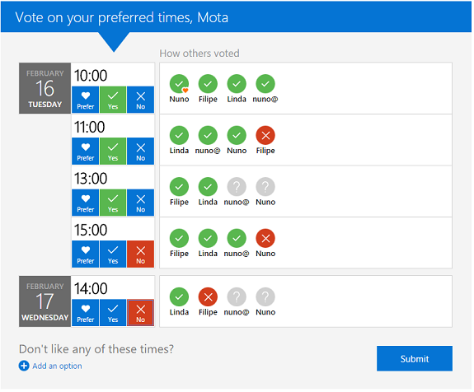
Task: Select the February 16 Tuesday date tile
Action: point(45,88)
